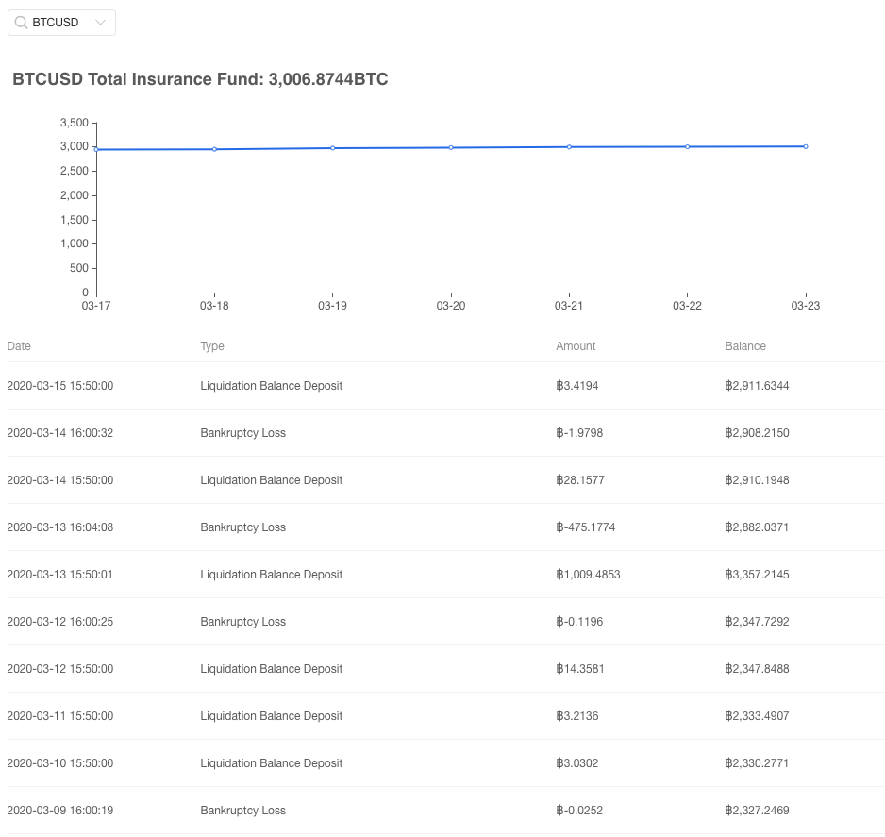Click balance ฿2,911.6344
The image size is (885, 837).
757,386
